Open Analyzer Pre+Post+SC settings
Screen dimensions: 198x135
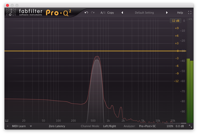pyautogui.click(x=148, y=126)
